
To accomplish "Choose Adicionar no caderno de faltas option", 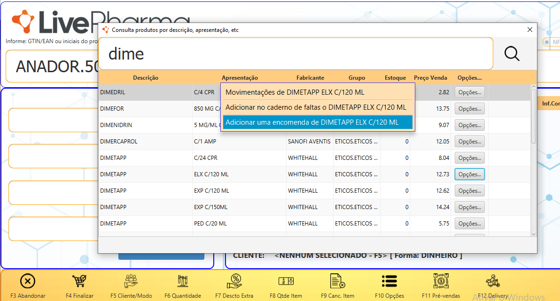I will tap(316, 107).
